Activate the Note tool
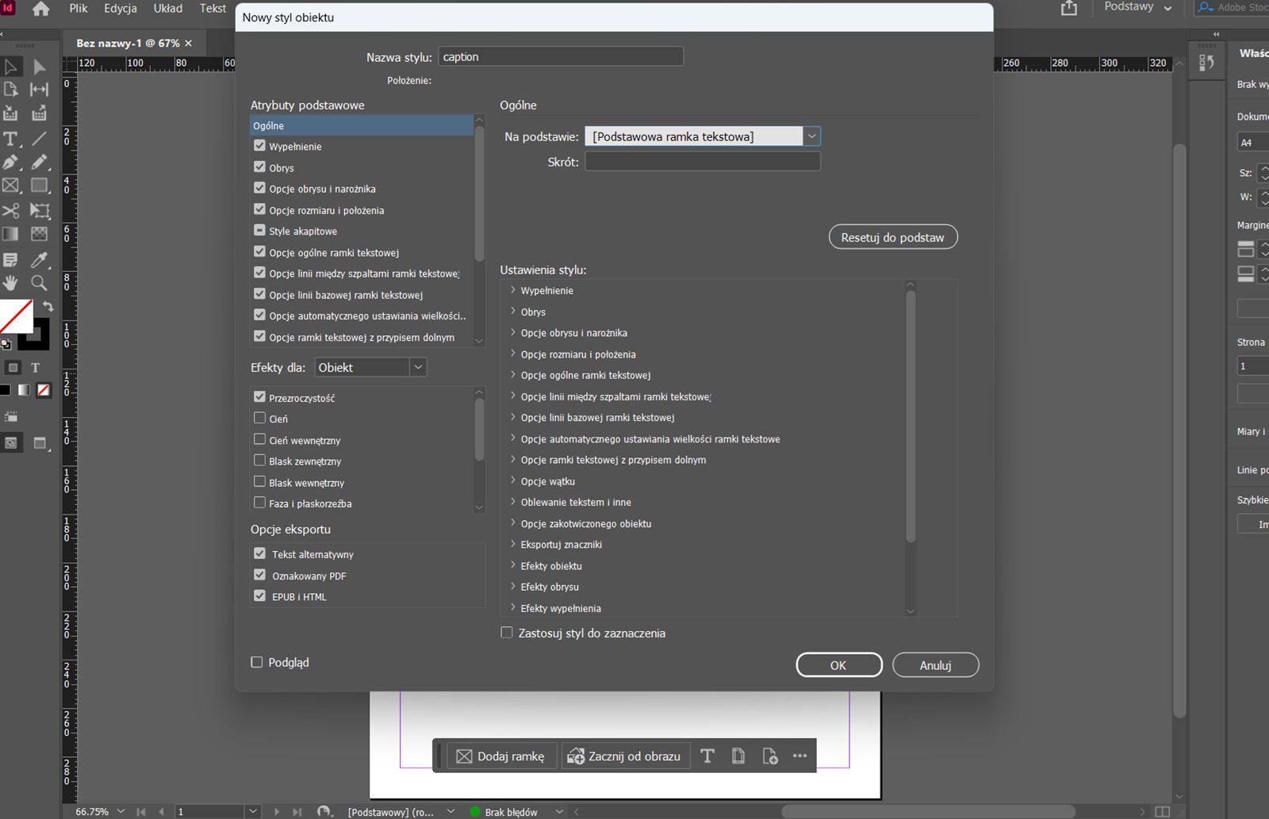The image size is (1269, 819). (11, 259)
